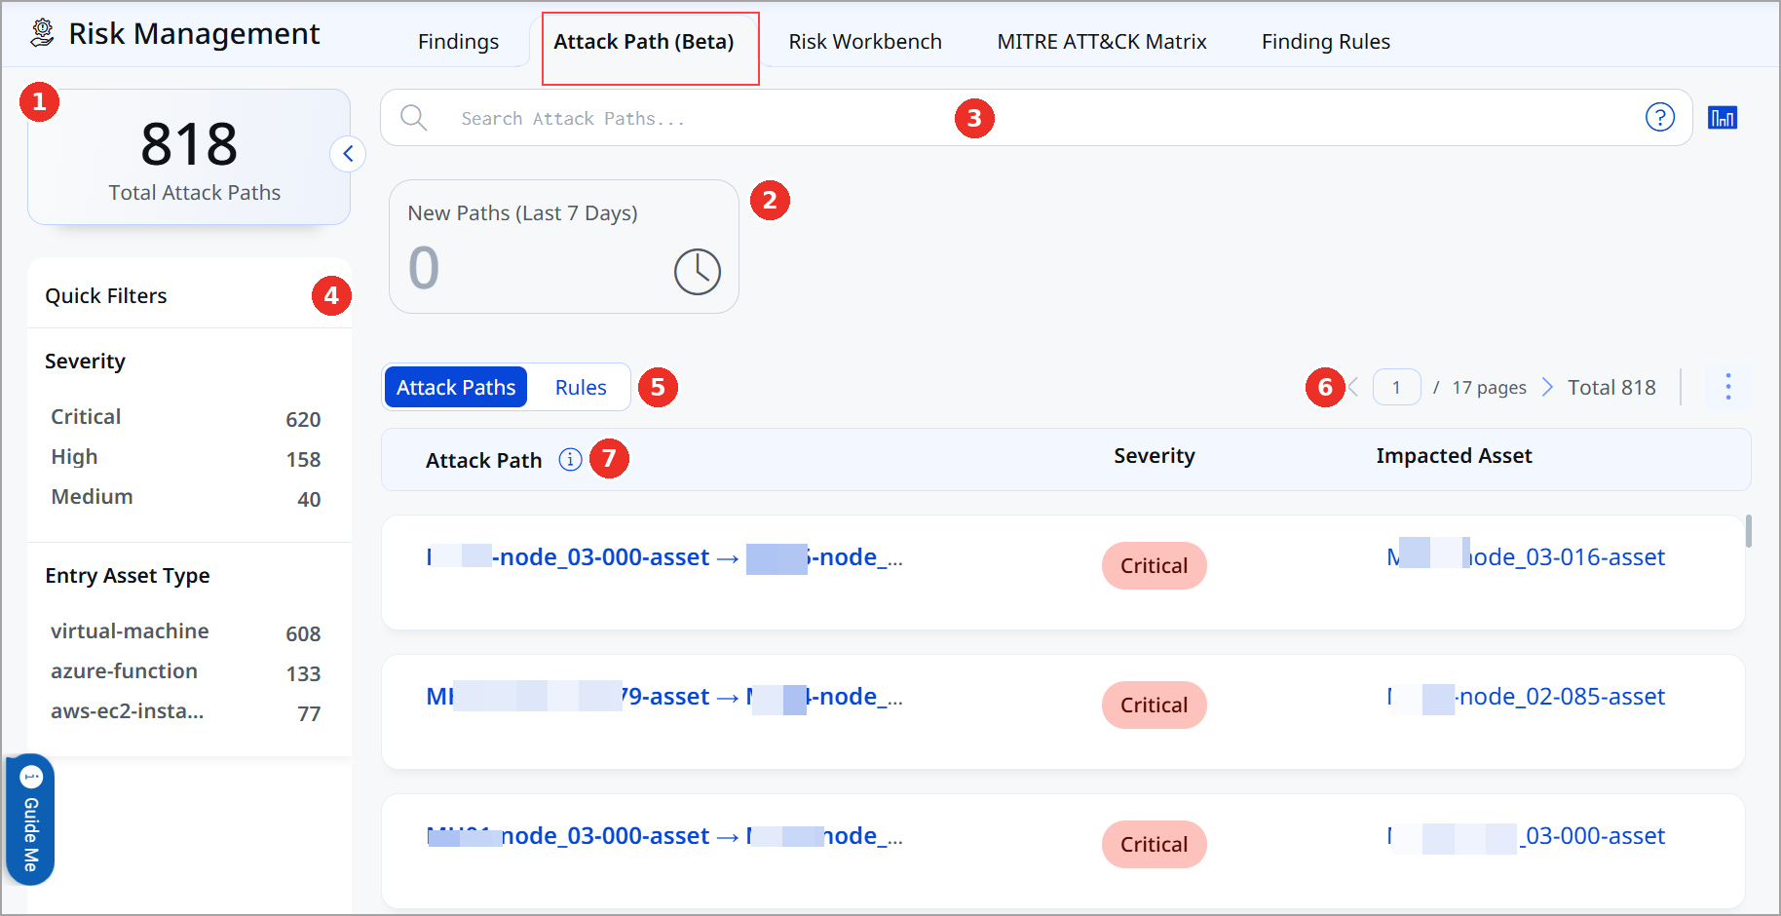This screenshot has width=1781, height=916.
Task: Open the node_03-016-asset impacted asset link
Action: point(1526,556)
